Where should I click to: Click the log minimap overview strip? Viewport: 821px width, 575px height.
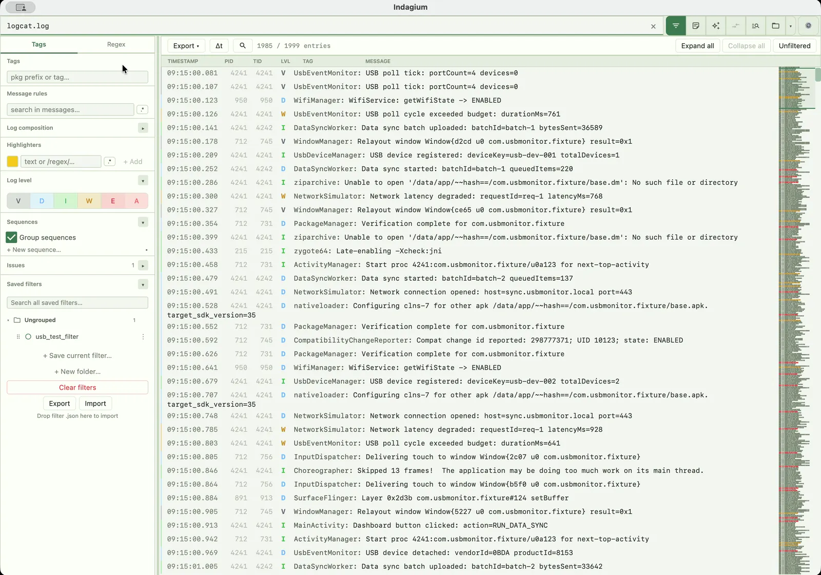(x=796, y=320)
